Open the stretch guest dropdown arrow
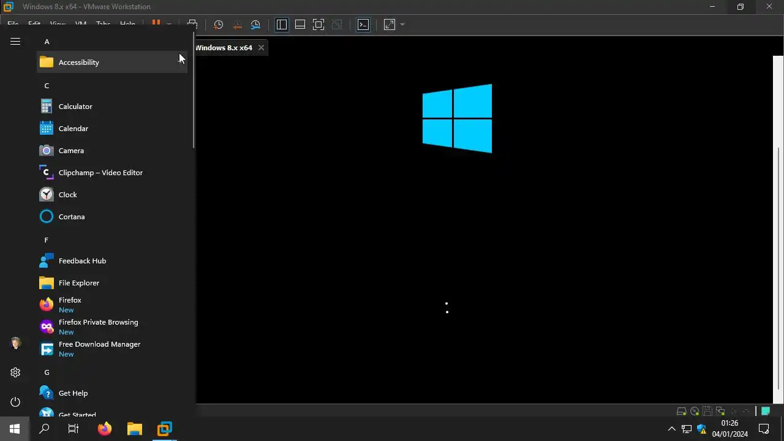The width and height of the screenshot is (784, 441). (402, 24)
